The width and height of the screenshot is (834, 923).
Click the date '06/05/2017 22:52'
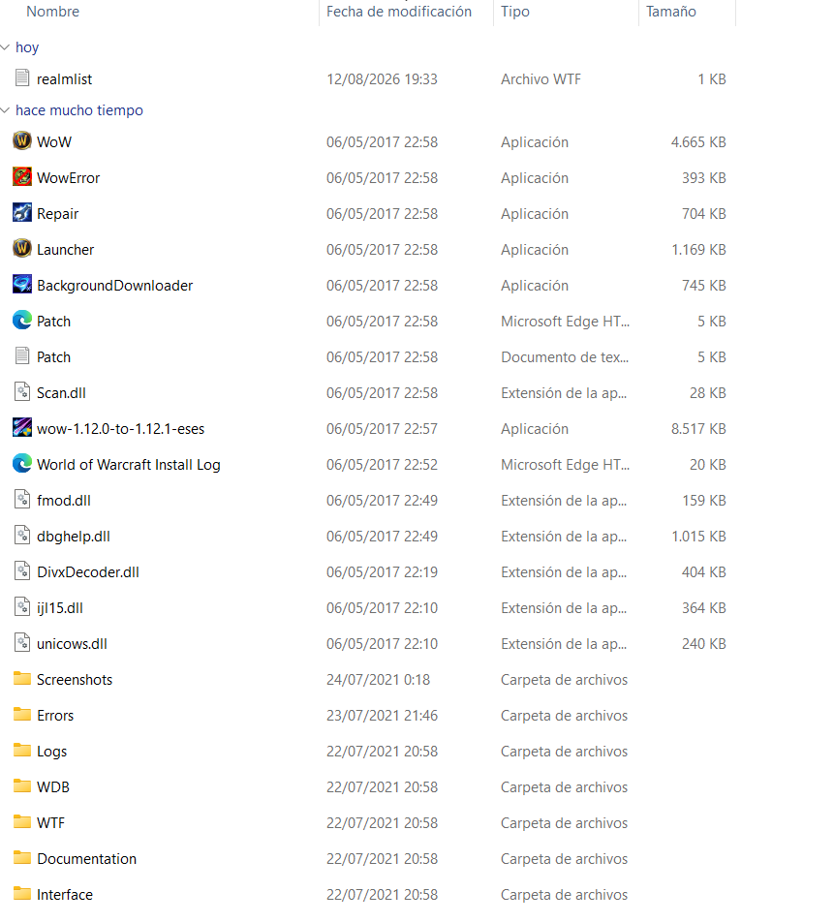click(x=382, y=465)
